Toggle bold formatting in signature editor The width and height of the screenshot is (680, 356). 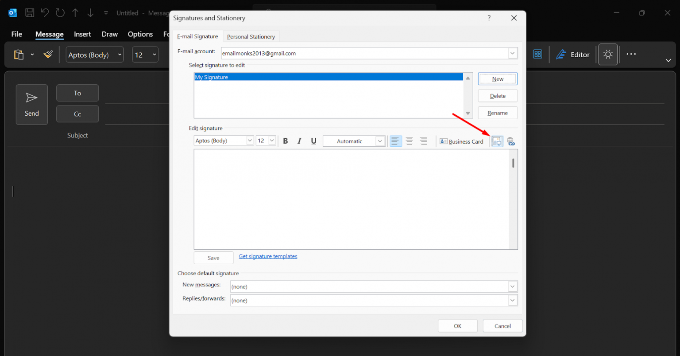pyautogui.click(x=285, y=141)
